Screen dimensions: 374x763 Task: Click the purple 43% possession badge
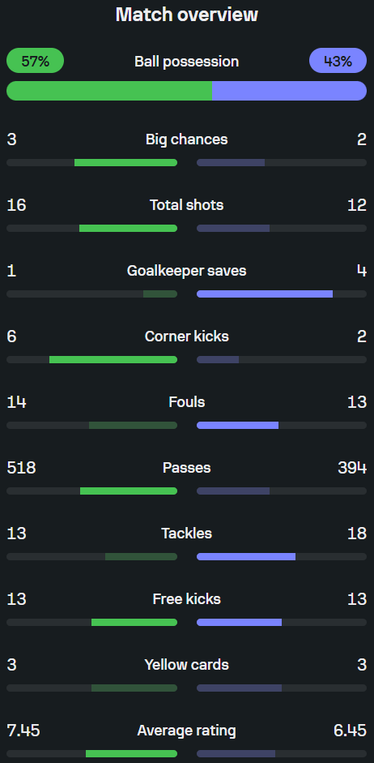point(338,61)
